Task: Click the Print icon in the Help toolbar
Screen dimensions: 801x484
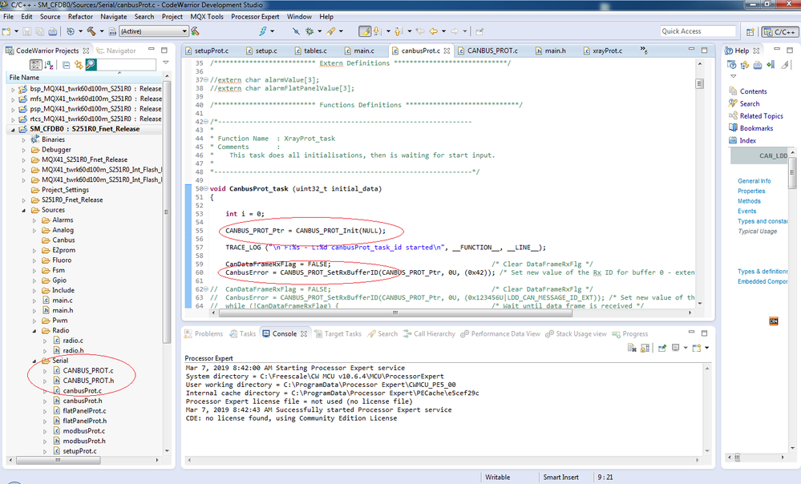Action: click(x=758, y=65)
